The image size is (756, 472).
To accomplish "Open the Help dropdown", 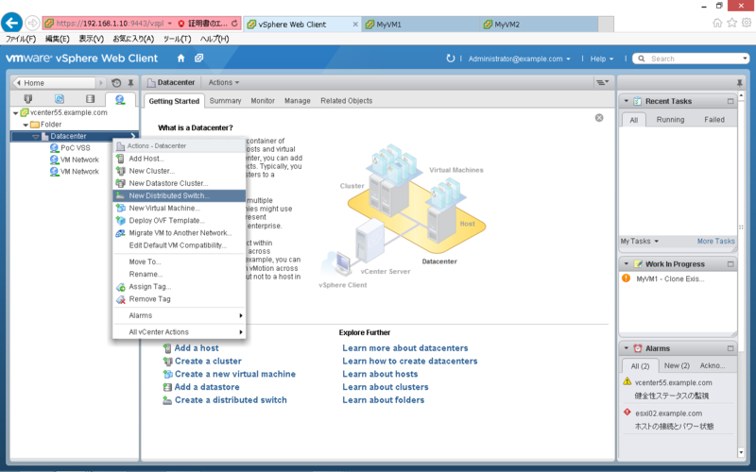I will click(602, 59).
